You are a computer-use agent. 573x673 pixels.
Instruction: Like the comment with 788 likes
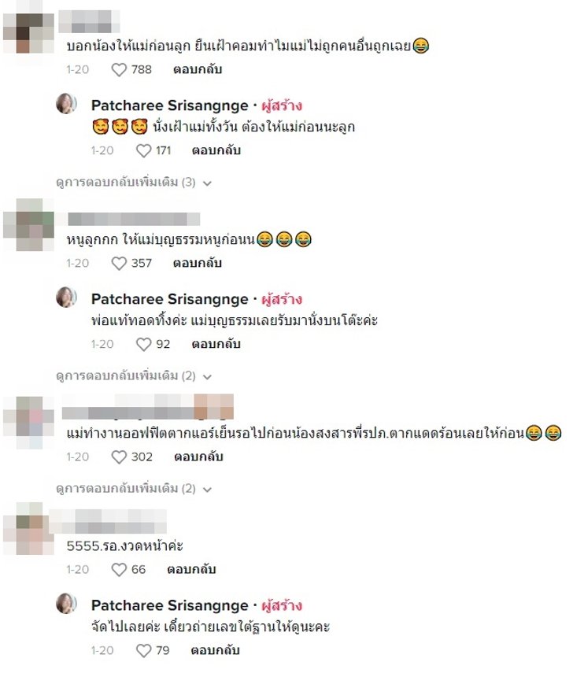(x=119, y=69)
